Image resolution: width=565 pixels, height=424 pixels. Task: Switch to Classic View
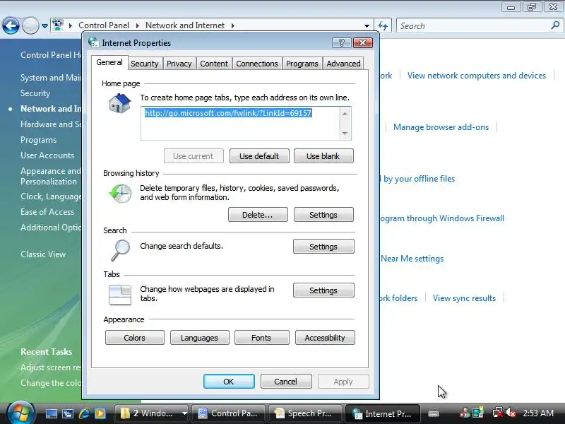(43, 254)
